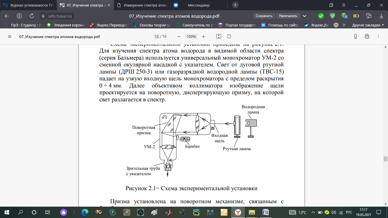Switch the РУС input language indicator

[349, 212]
